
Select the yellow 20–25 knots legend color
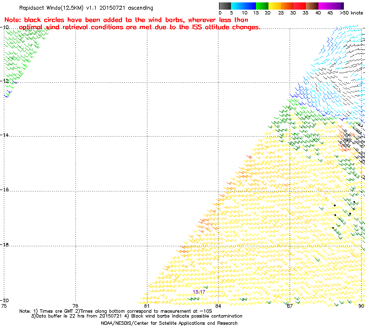click(275, 6)
